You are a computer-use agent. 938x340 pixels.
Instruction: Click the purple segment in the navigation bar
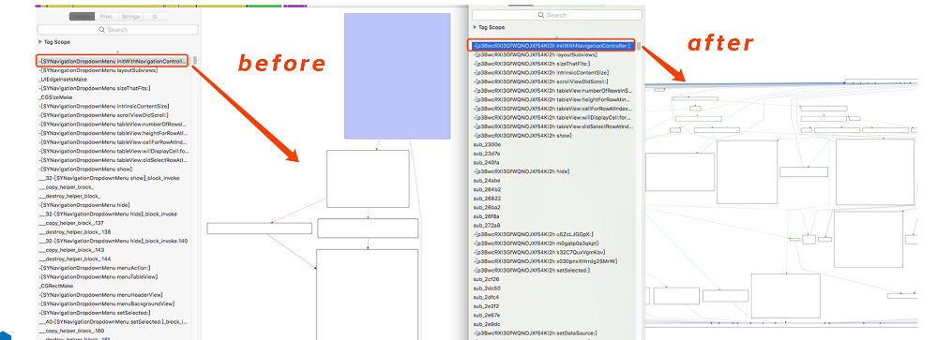click(295, 6)
